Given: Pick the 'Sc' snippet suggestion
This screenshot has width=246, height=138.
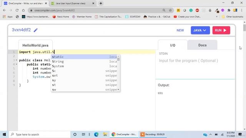Looking at the screenshot, I should 85,71.
